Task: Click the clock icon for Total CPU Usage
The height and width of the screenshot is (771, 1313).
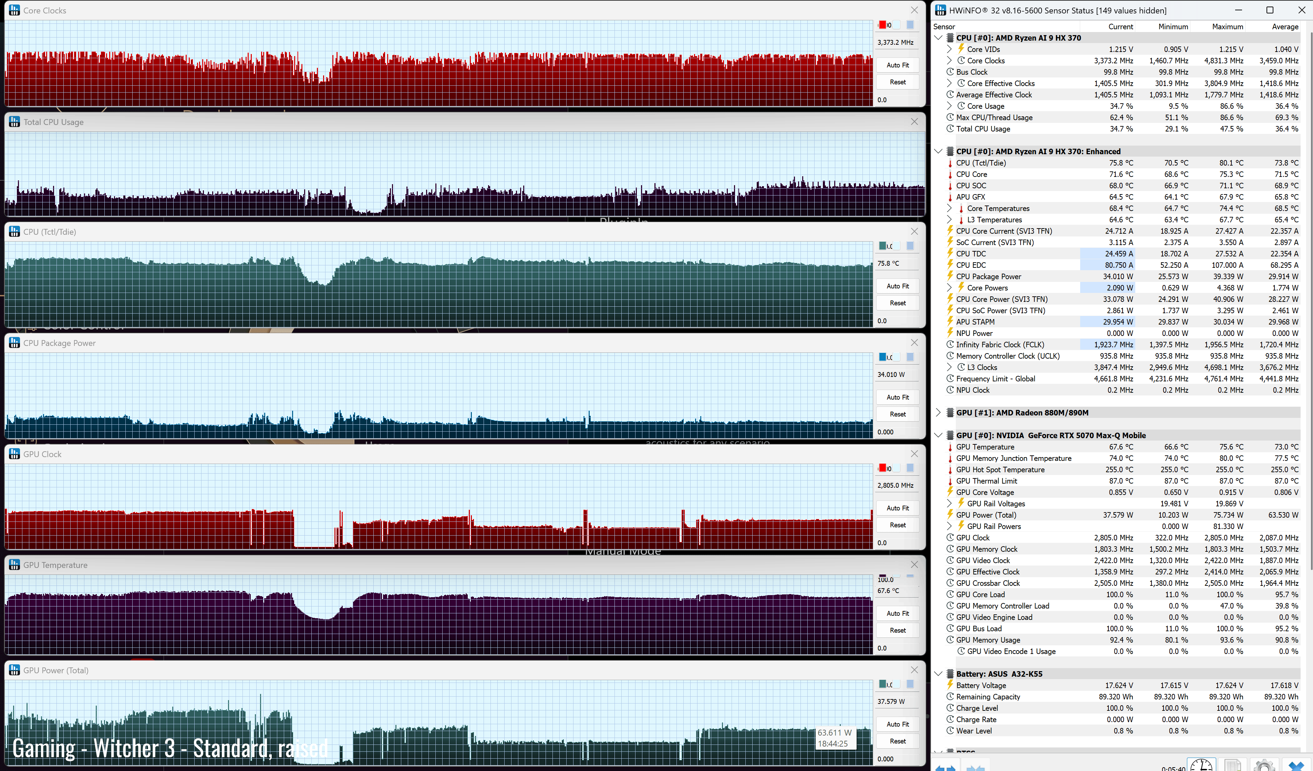Action: tap(950, 129)
